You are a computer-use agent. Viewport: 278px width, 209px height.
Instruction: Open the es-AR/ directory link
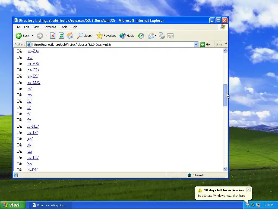point(33,64)
